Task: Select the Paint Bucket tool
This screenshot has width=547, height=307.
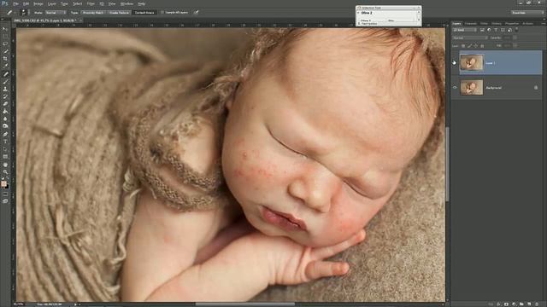Action: (5, 112)
